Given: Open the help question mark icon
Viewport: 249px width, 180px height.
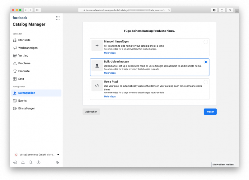Looking at the screenshot, I should pyautogui.click(x=38, y=162).
